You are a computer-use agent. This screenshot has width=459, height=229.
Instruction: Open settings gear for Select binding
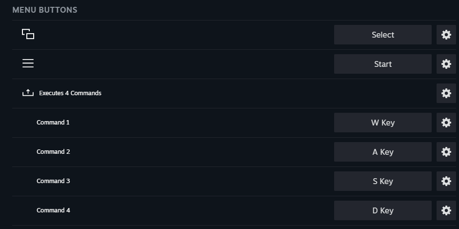pyautogui.click(x=446, y=35)
